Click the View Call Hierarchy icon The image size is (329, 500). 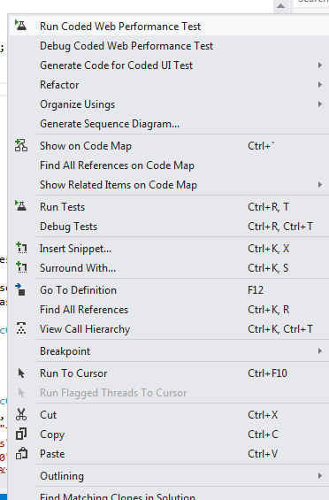tap(21, 328)
